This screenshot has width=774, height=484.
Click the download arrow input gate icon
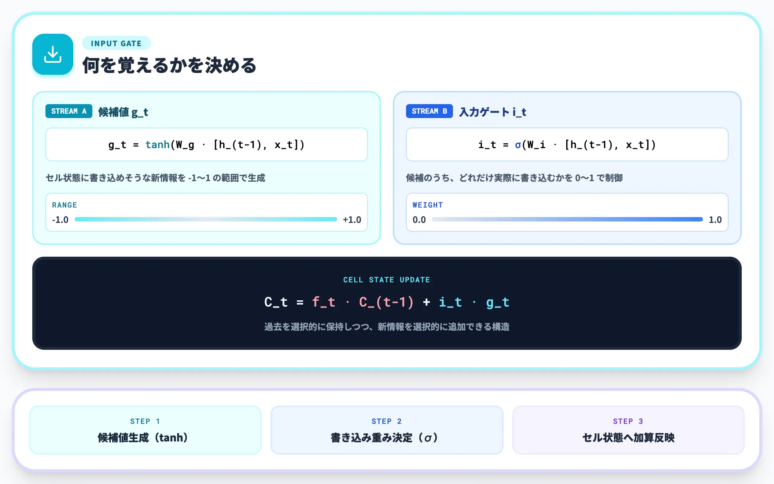[53, 54]
